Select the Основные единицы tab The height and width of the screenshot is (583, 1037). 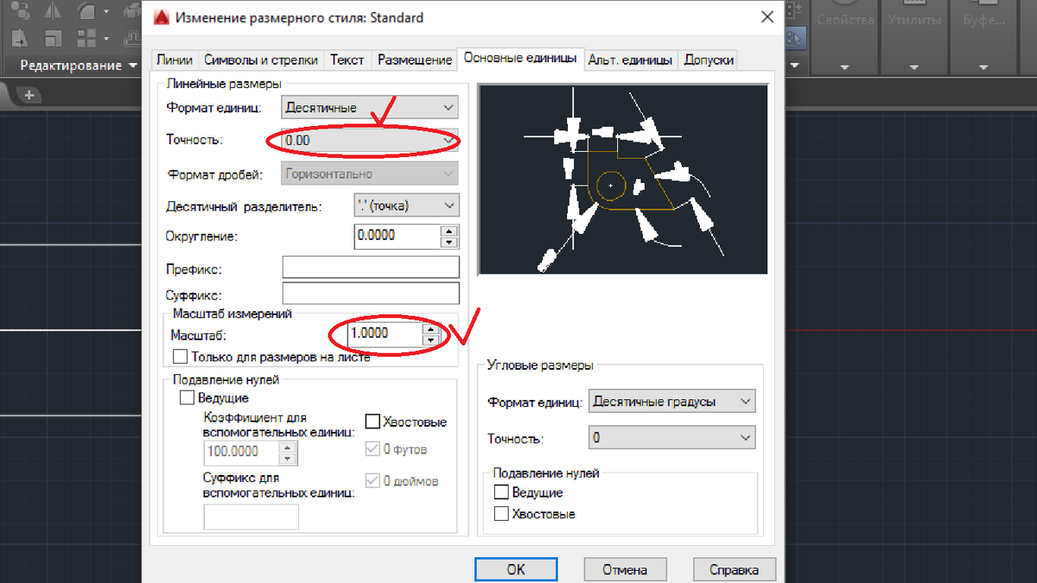(520, 58)
